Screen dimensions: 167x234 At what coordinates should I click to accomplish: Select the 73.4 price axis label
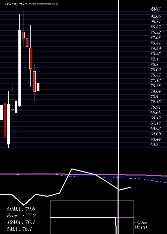[154, 97]
